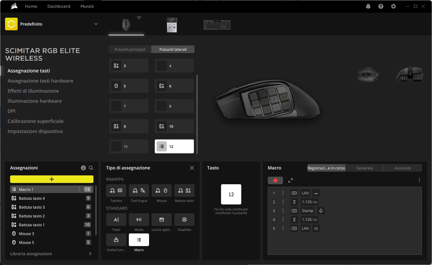Image resolution: width=432 pixels, height=265 pixels.
Task: Open Calibrazione superficiale section
Action: [36, 121]
